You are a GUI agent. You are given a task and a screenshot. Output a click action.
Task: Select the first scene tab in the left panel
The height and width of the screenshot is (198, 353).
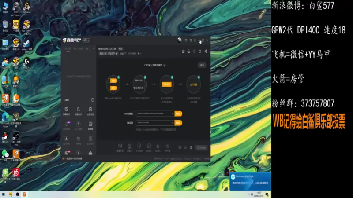pos(68,48)
